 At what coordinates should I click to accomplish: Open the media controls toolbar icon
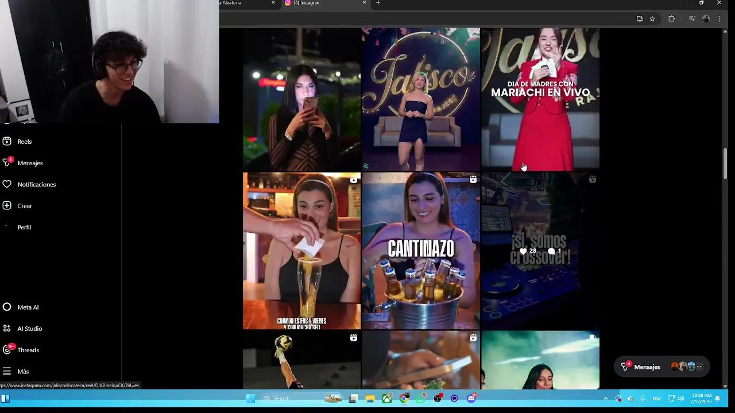pos(692,19)
